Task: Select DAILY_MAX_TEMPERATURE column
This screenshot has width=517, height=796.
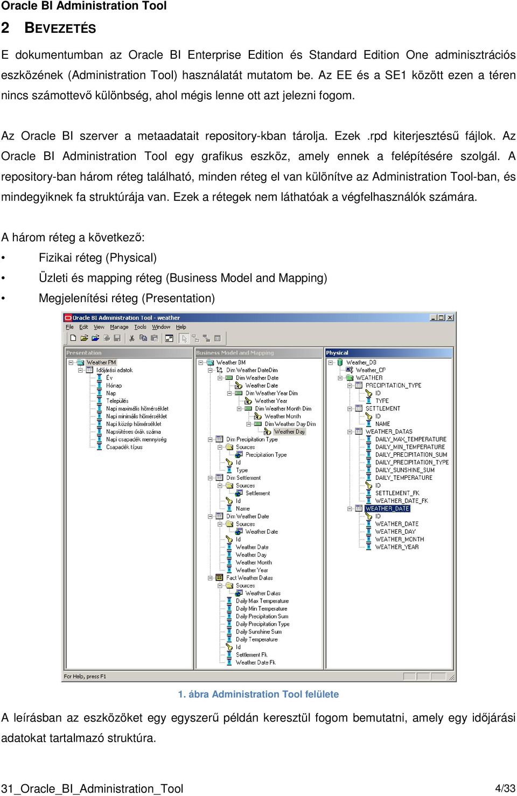Action: click(410, 439)
